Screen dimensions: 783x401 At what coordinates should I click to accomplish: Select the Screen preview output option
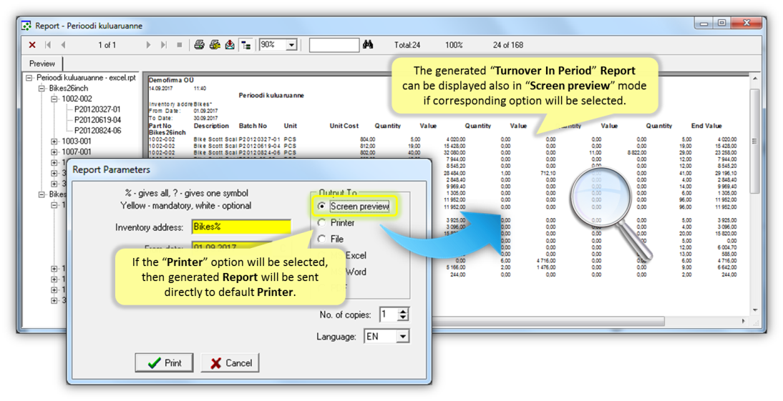[321, 206]
